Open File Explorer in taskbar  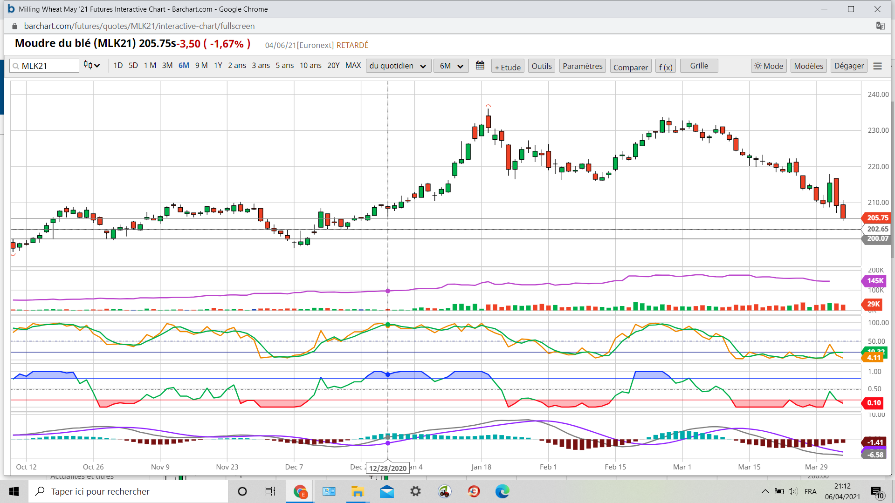click(x=358, y=491)
